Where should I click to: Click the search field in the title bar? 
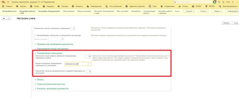[193, 2]
